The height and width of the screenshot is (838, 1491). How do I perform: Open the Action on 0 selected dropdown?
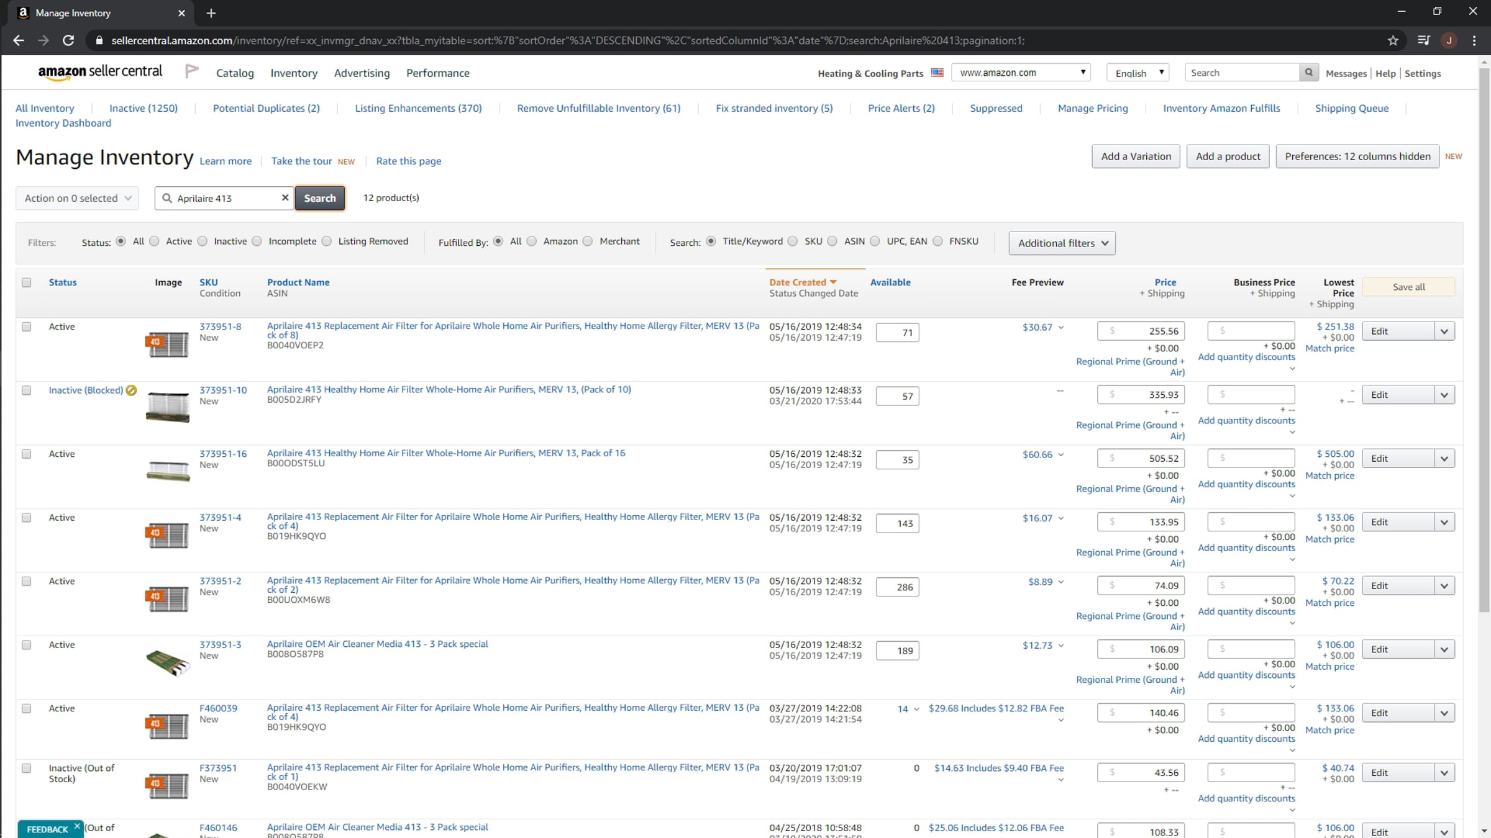tap(77, 198)
